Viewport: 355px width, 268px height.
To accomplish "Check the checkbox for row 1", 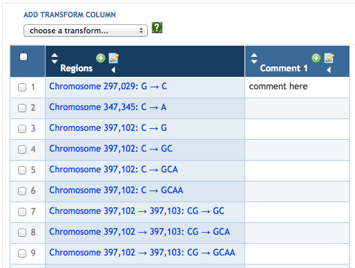I will 22,87.
